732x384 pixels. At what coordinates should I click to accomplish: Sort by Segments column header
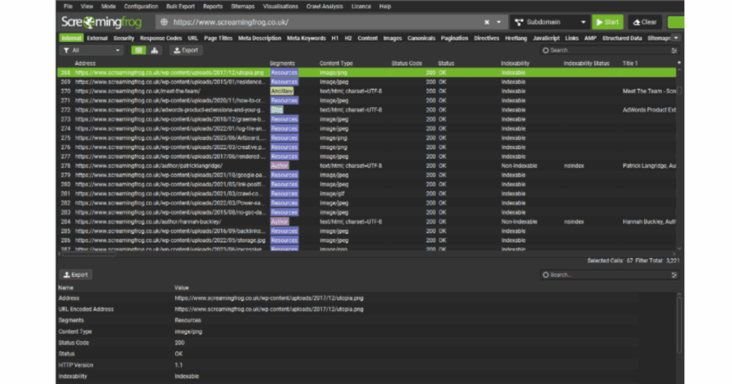pos(282,64)
